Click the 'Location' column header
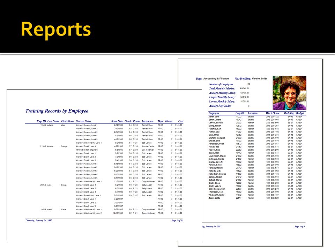Image resolution: width=335 pixels, height=251 pixels. tap(253, 113)
